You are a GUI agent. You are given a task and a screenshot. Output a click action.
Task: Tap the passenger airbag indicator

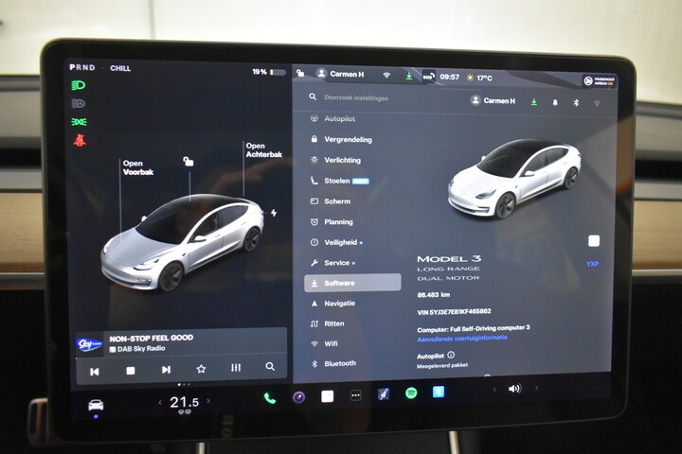click(x=600, y=81)
